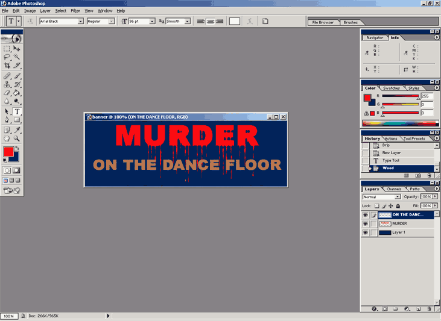Hide the MURDER layer

[x=365, y=224]
